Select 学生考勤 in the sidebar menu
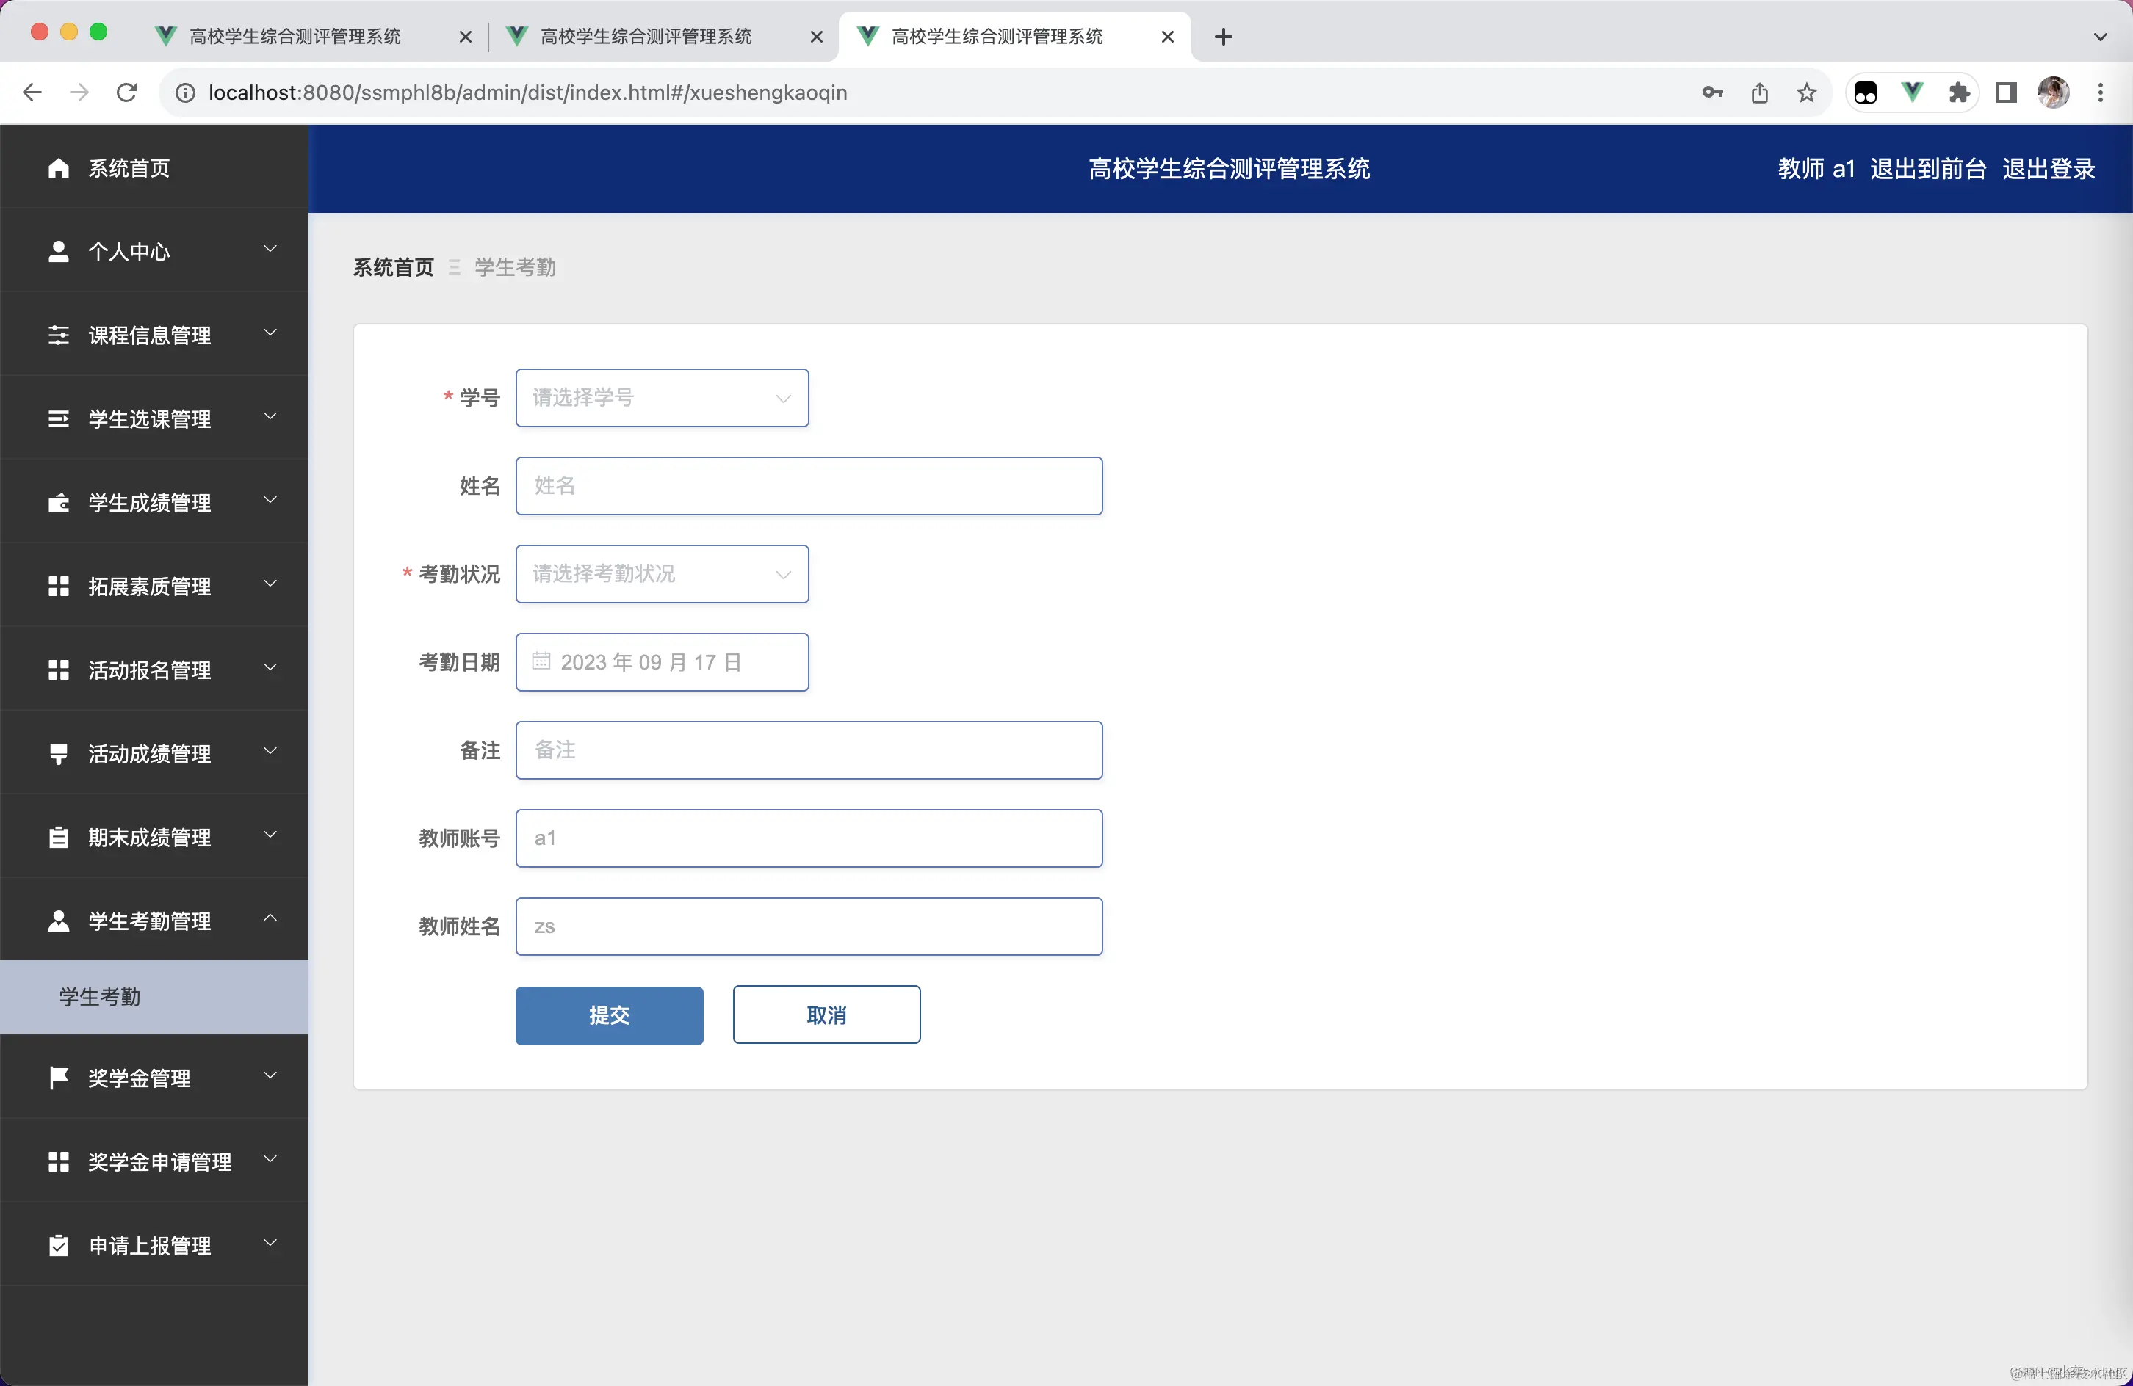 click(x=98, y=996)
